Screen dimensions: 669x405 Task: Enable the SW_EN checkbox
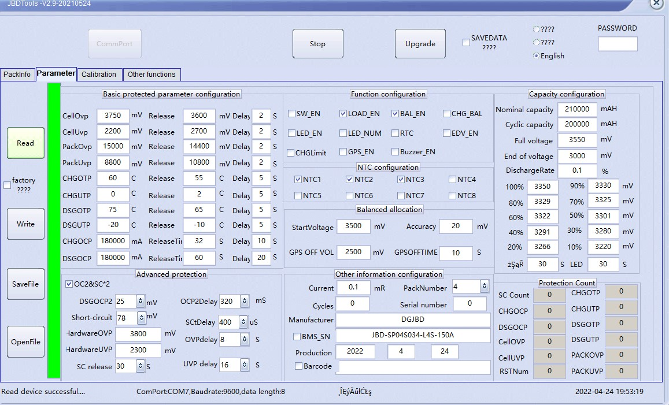(292, 114)
